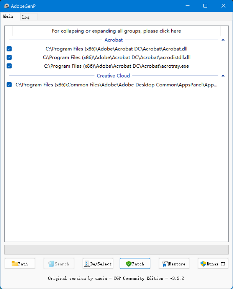The image size is (233, 289).
Task: Click the empty progress bar above the buttons
Action: tap(116, 249)
